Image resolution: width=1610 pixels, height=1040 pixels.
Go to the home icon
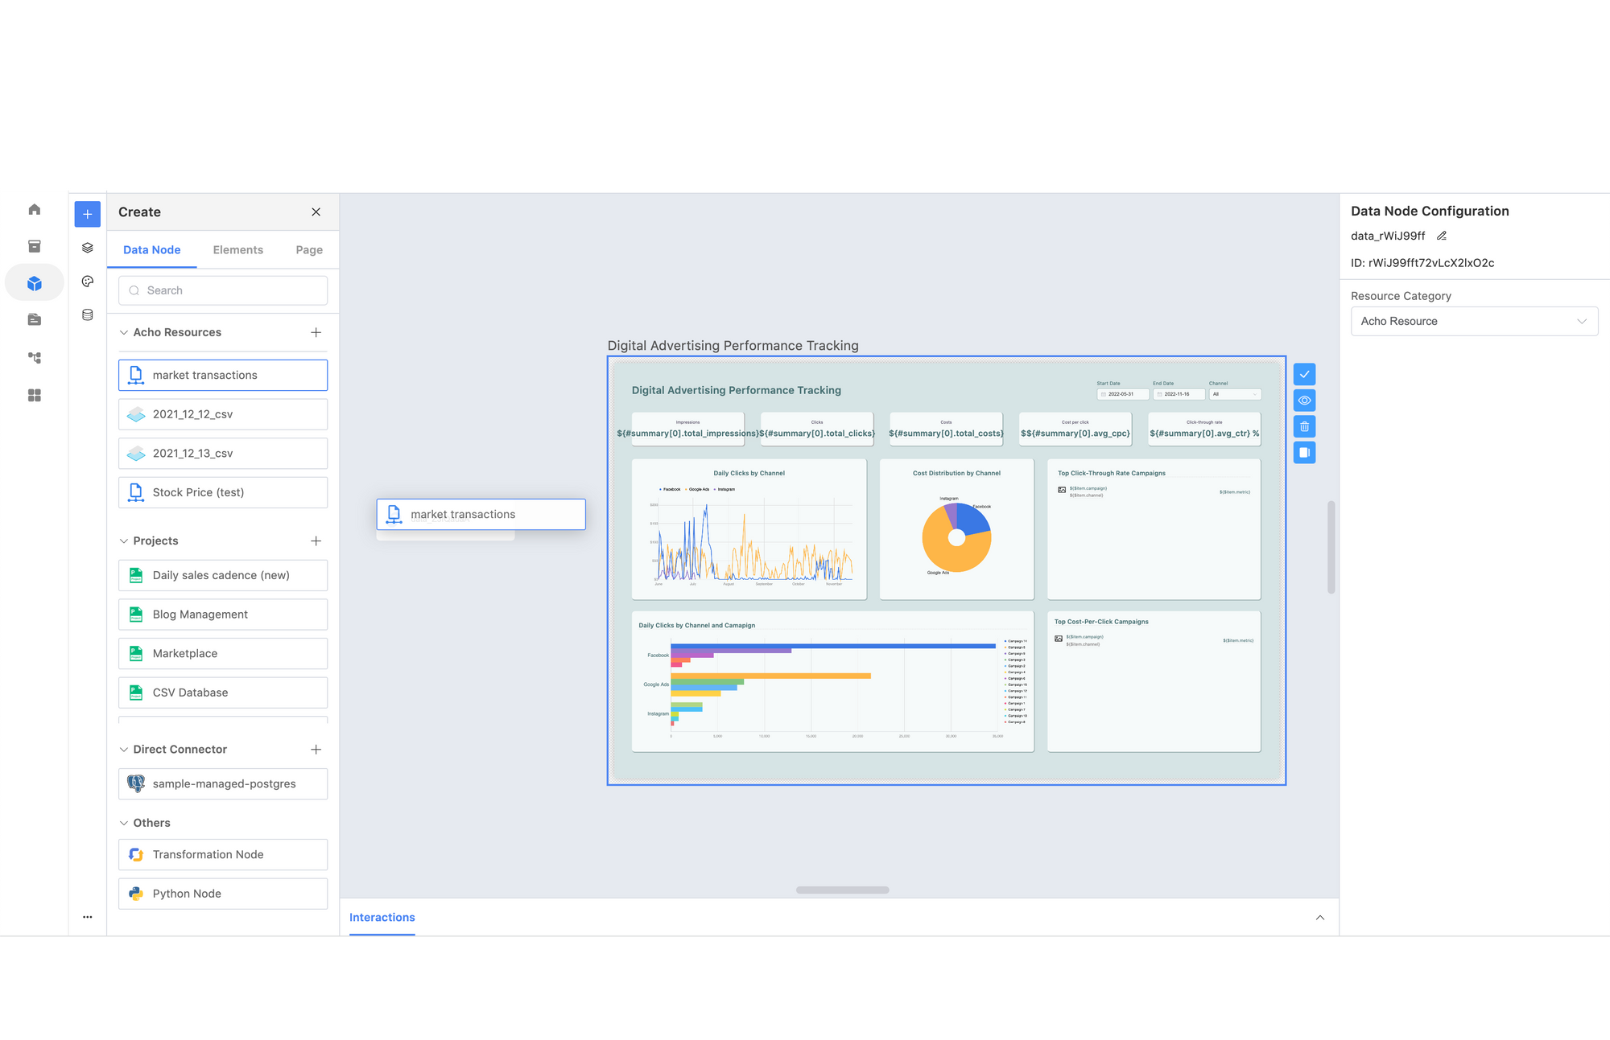(x=35, y=210)
